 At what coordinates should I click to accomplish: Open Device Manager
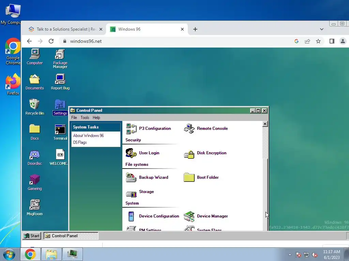click(x=206, y=216)
